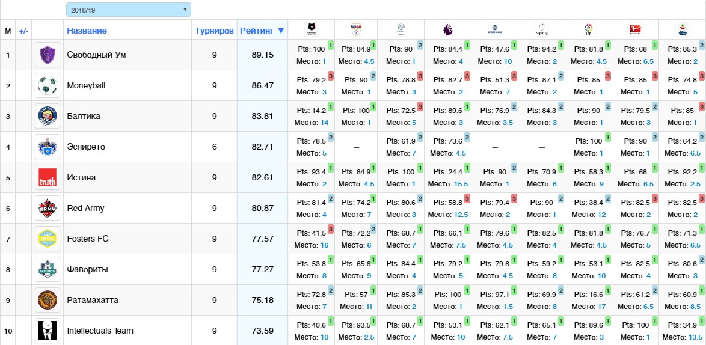Click the Serie A logo column header
The width and height of the screenshot is (706, 345).
(682, 28)
